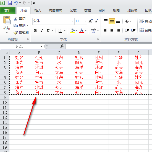Open the 页面布局 tab
The height and width of the screenshot is (152, 152).
click(x=56, y=11)
